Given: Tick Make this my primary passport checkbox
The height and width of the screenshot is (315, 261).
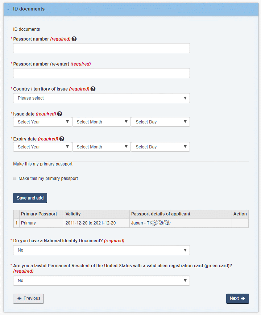Looking at the screenshot, I should click(x=14, y=178).
